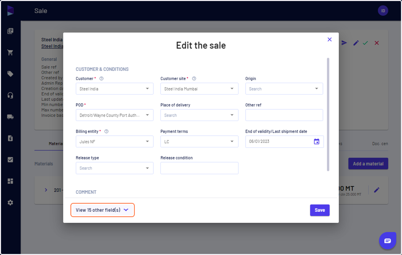The height and width of the screenshot is (255, 402).
Task: Open the Billing entity dropdown Jules NF
Action: pos(115,142)
